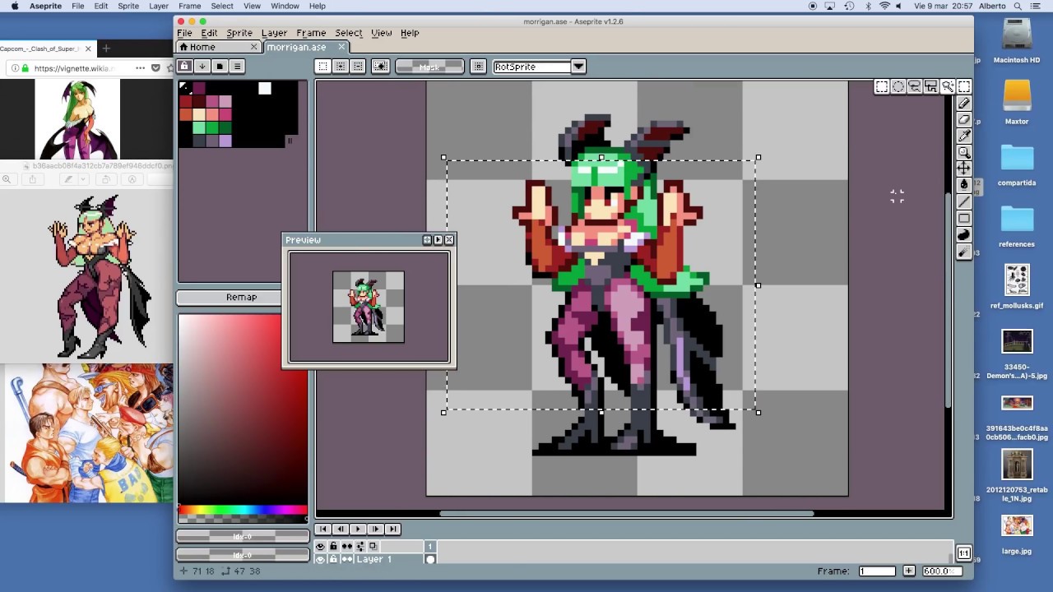
Task: Select the Paint Bucket tool
Action: pos(963,185)
